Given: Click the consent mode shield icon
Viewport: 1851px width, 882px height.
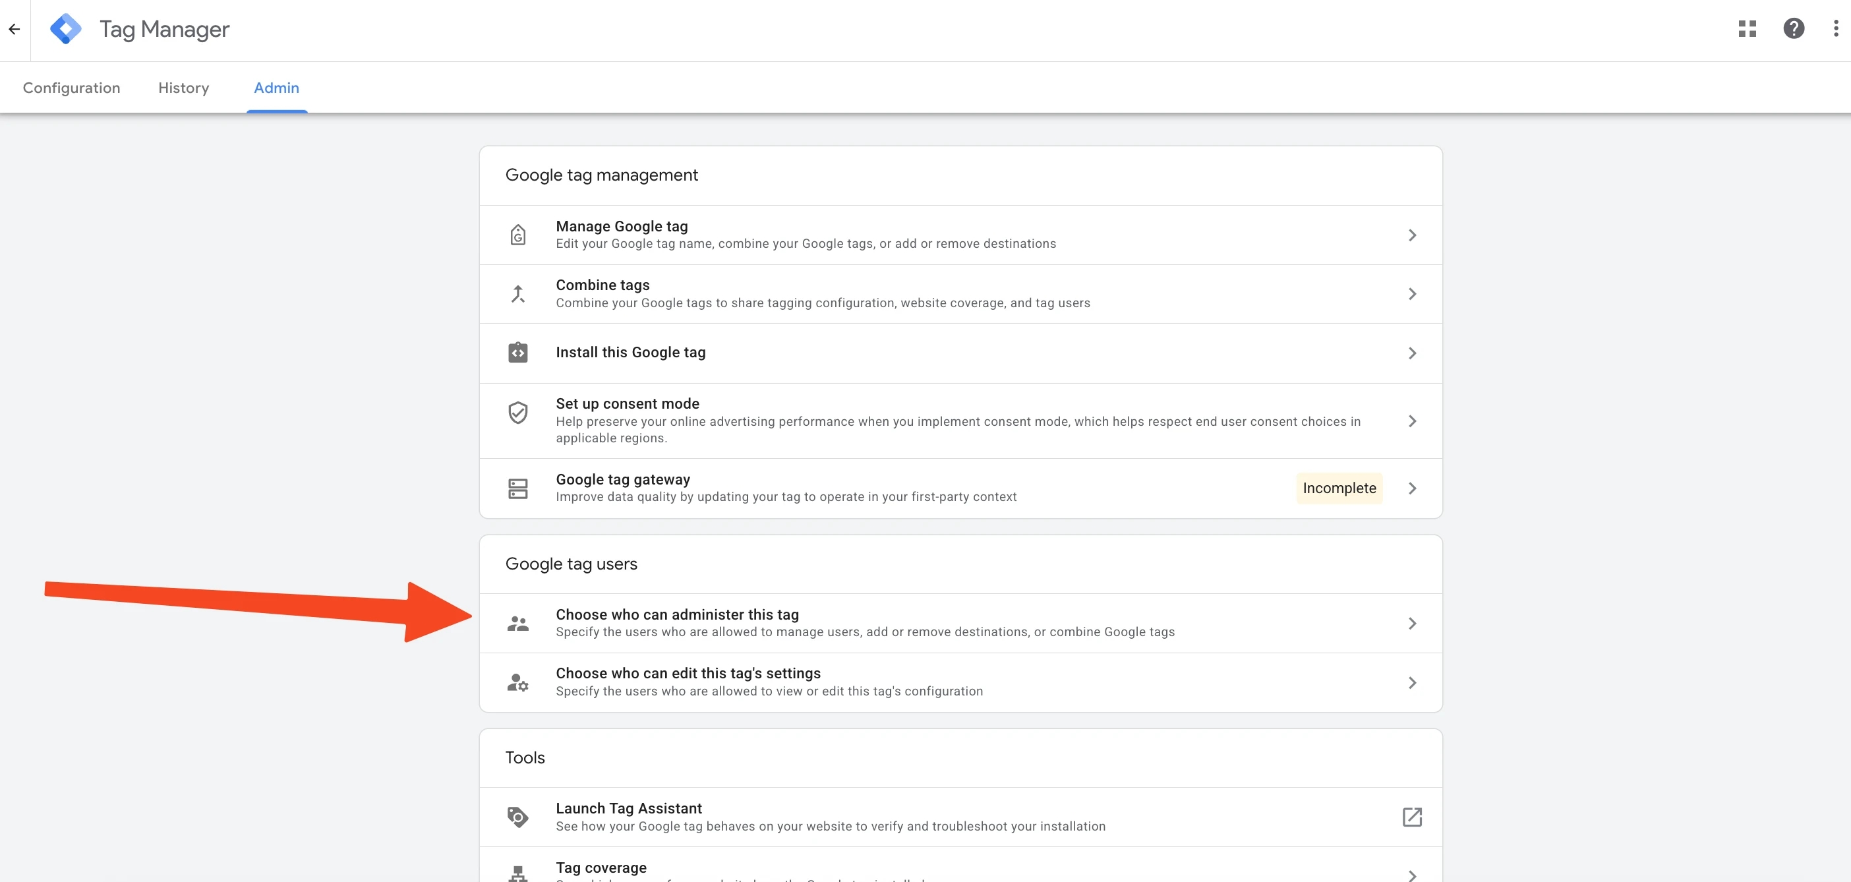Looking at the screenshot, I should [517, 413].
